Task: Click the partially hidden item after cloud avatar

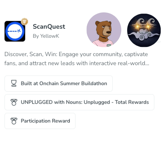Action: (x=160, y=31)
